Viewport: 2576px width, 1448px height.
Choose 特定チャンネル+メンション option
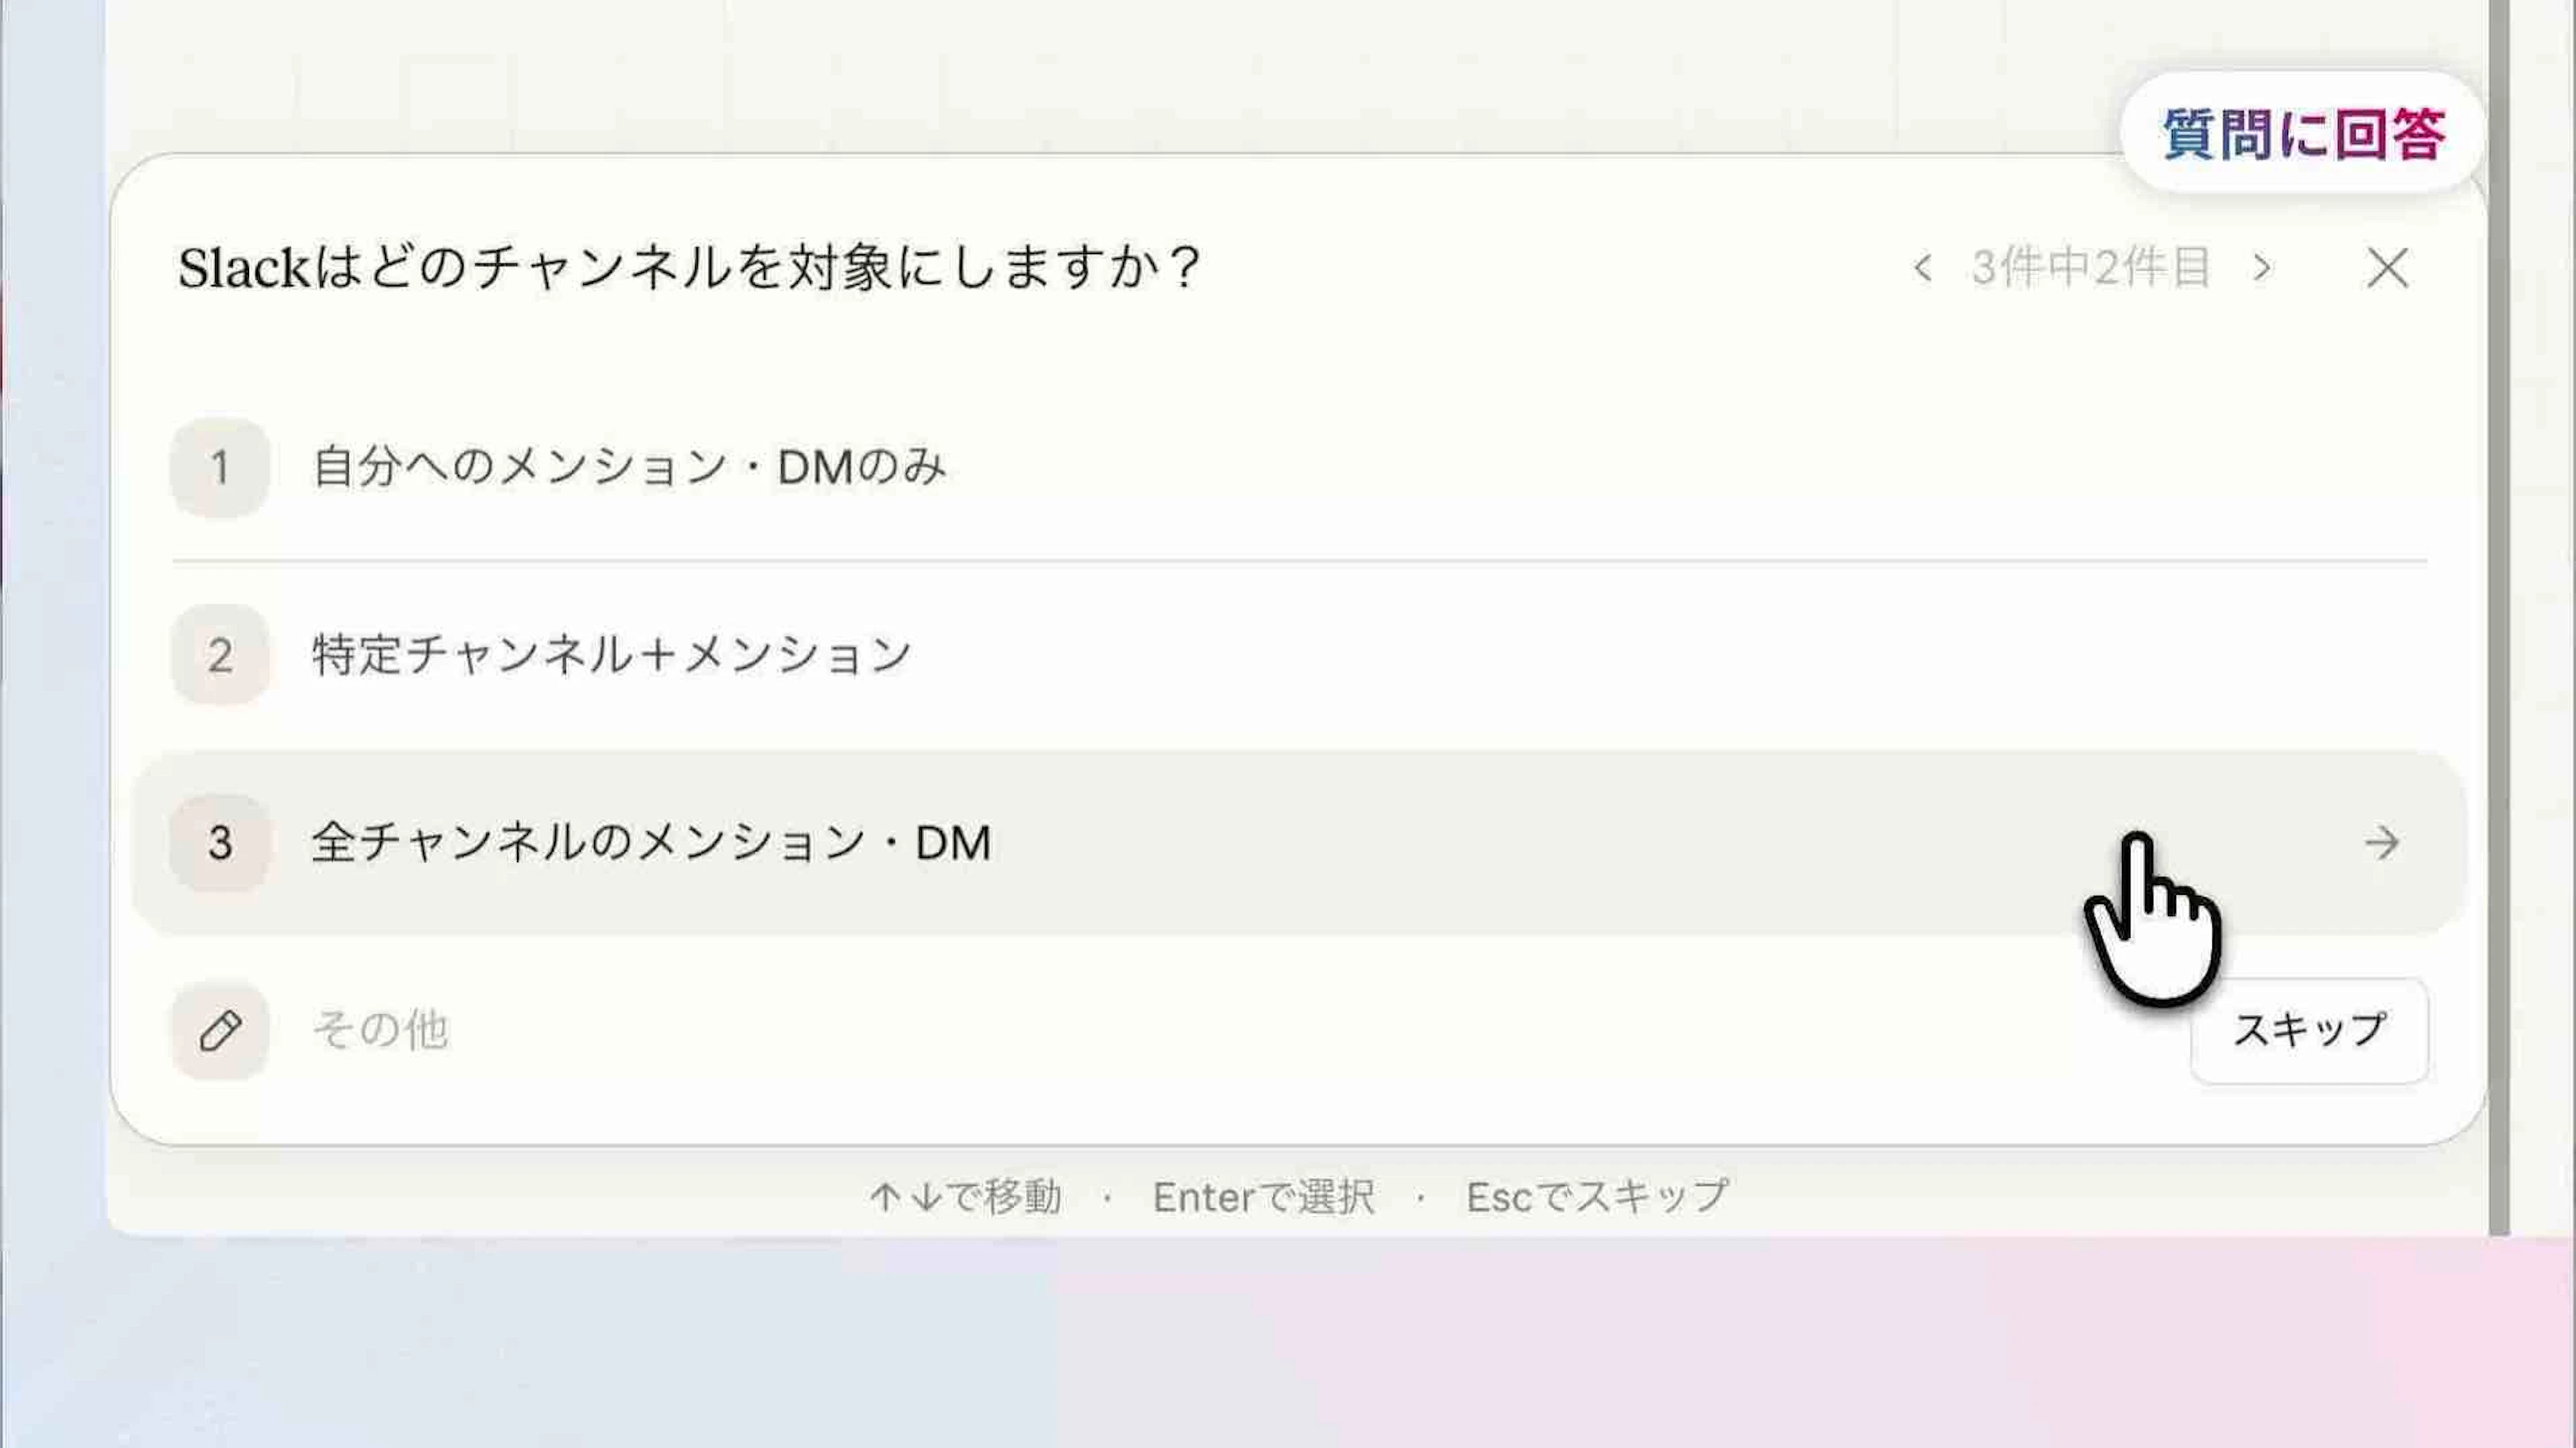(612, 655)
